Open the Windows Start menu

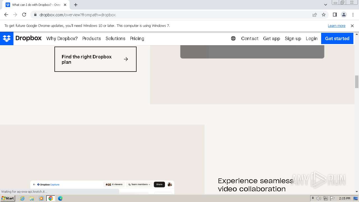coord(8,198)
